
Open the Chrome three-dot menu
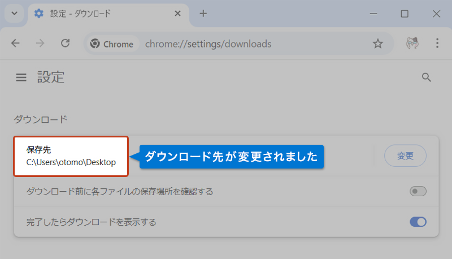coord(437,44)
